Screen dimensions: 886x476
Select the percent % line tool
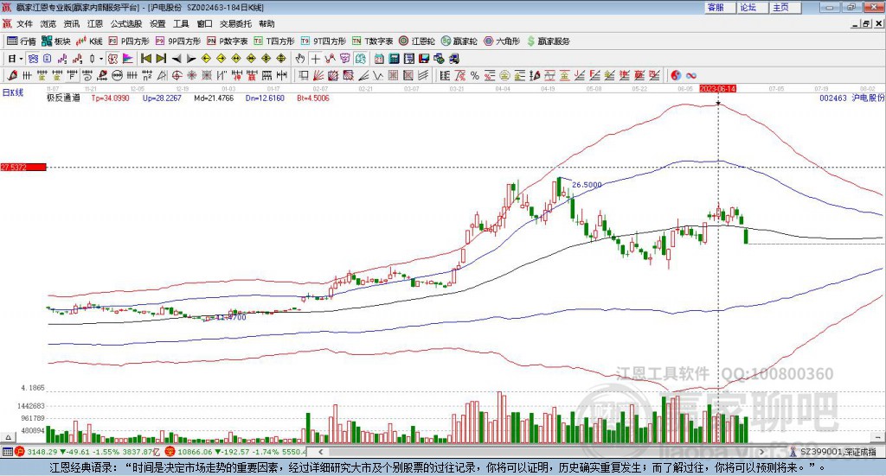(475, 75)
